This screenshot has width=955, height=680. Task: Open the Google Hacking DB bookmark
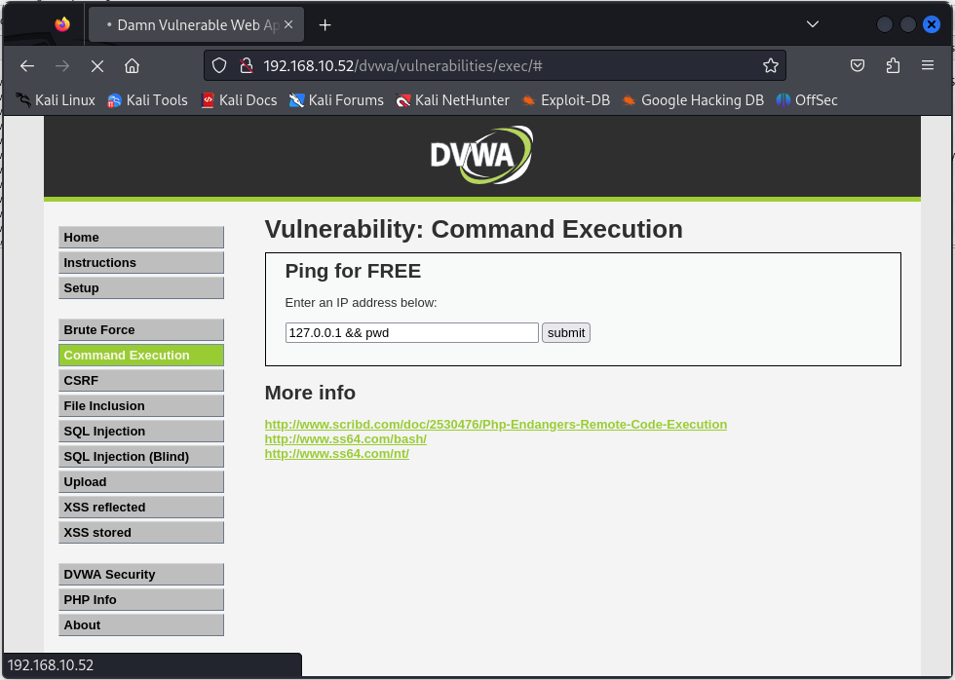point(693,99)
